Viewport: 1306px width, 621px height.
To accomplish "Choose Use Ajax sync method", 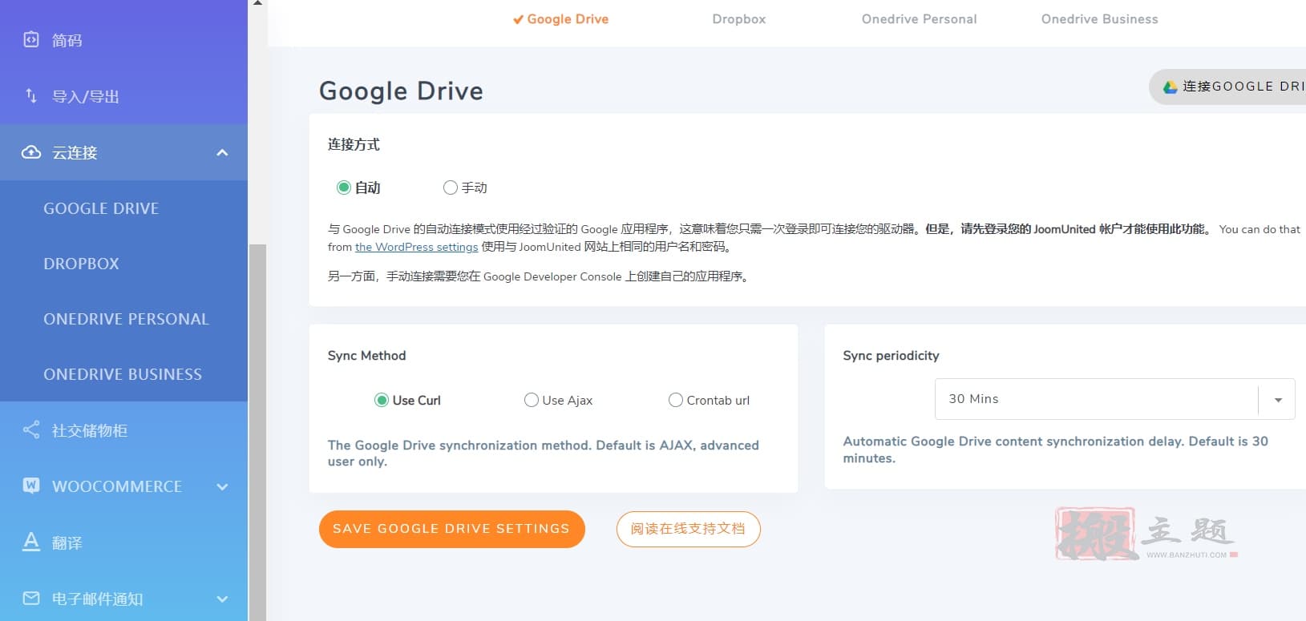I will tap(532, 400).
